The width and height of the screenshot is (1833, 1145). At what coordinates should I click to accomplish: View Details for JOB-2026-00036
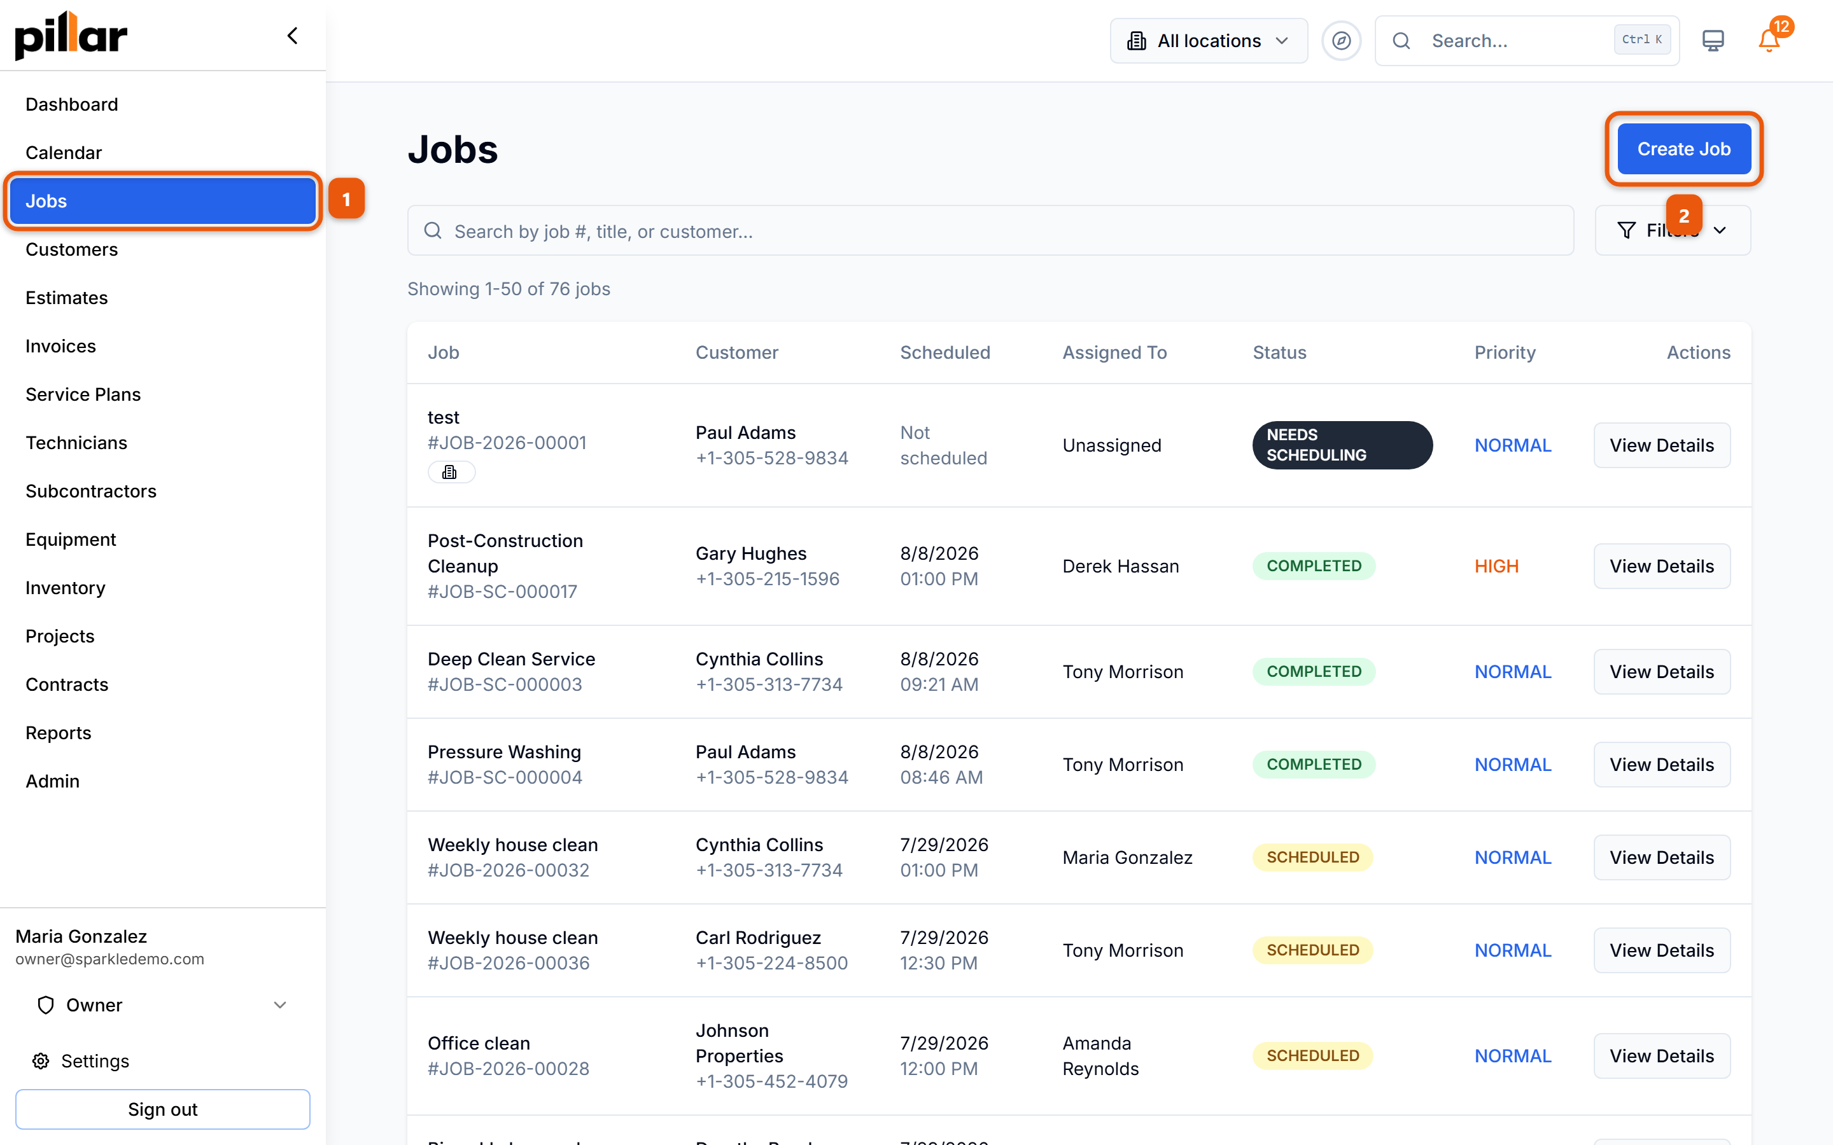click(1661, 950)
